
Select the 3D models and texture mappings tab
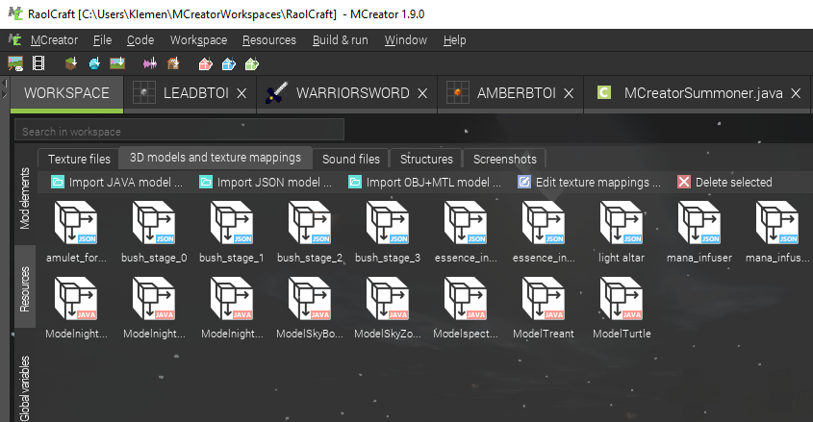[216, 158]
